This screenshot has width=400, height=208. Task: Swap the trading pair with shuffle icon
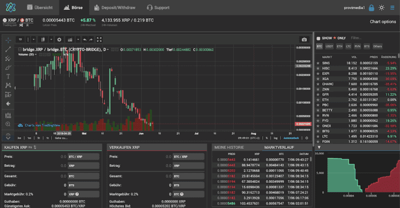coord(21,25)
